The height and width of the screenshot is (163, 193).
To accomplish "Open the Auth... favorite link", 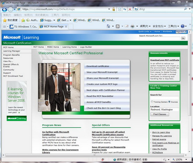I will tap(32, 20).
